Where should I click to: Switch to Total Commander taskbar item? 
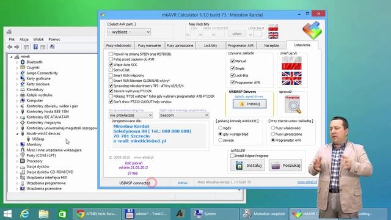click(x=146, y=214)
